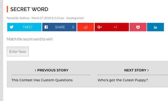Save the post to Pocket
Image resolution: width=168 pixels, height=101 pixels.
click(x=138, y=27)
